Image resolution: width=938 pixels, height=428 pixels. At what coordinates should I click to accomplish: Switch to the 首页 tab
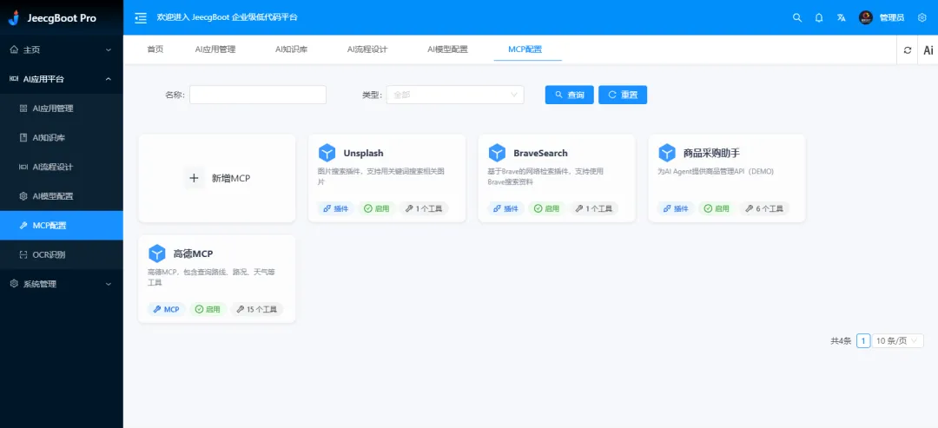click(155, 49)
